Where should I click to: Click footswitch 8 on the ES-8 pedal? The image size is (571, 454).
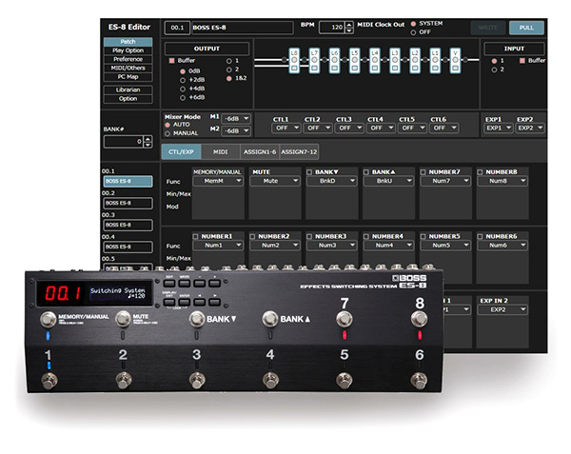tap(419, 319)
